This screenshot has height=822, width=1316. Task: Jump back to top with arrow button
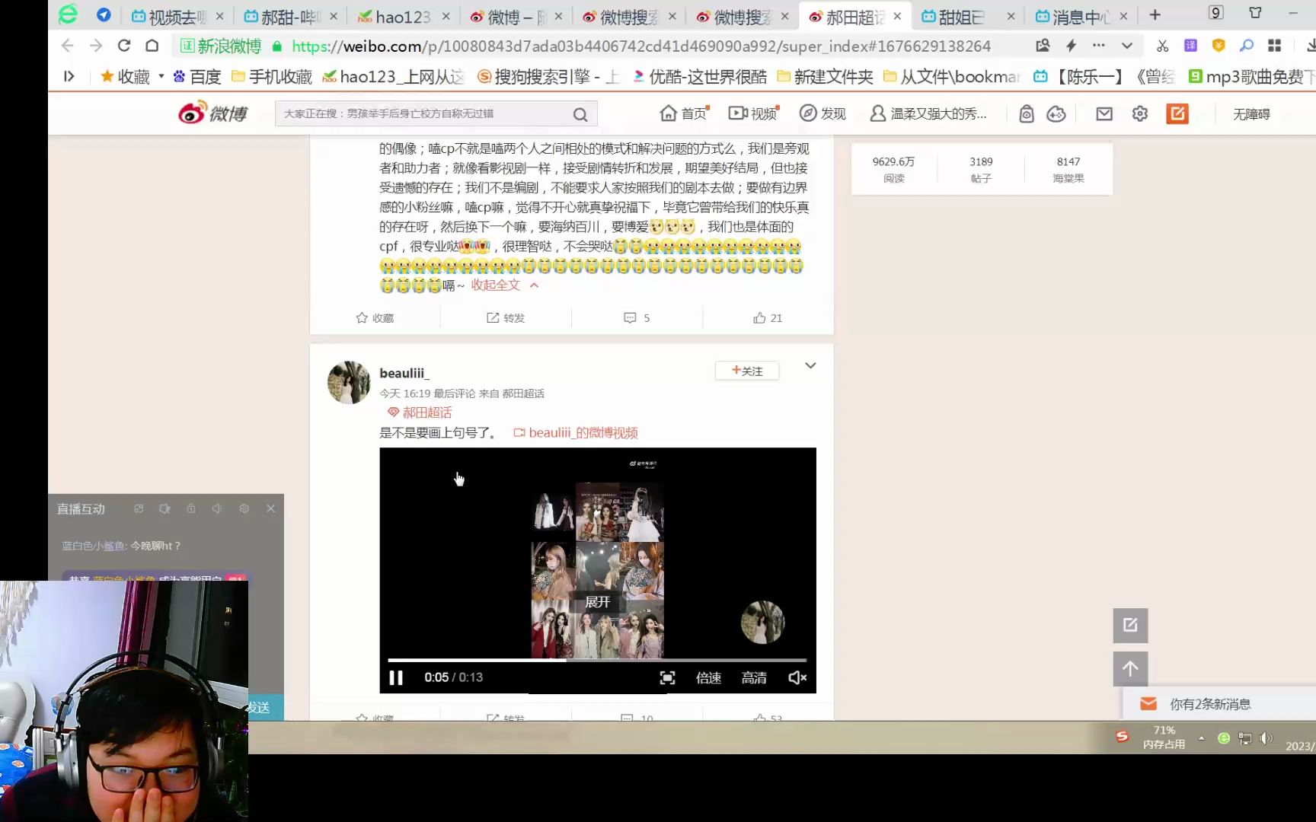pos(1130,669)
